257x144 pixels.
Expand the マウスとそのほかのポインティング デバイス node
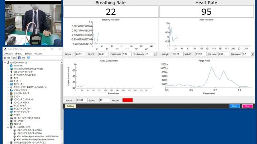tap(8, 142)
